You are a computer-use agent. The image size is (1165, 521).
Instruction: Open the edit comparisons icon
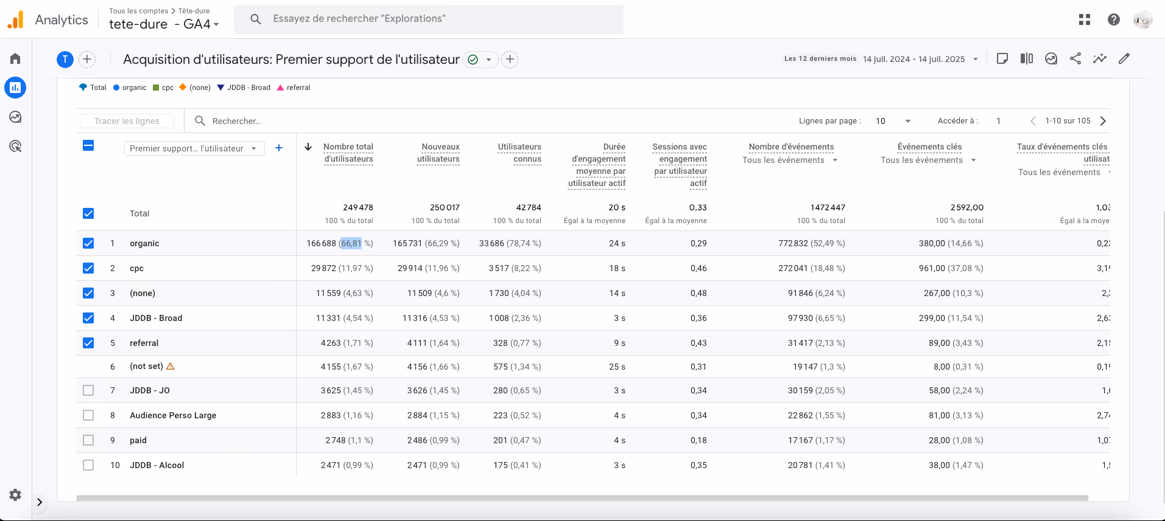tap(1027, 58)
